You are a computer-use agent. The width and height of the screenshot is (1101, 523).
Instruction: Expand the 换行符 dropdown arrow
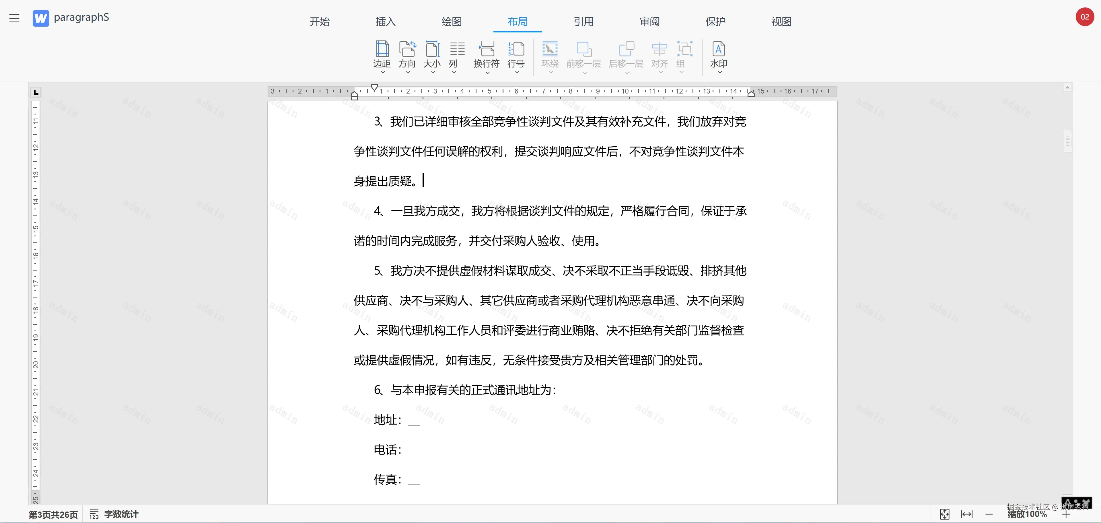pos(487,73)
